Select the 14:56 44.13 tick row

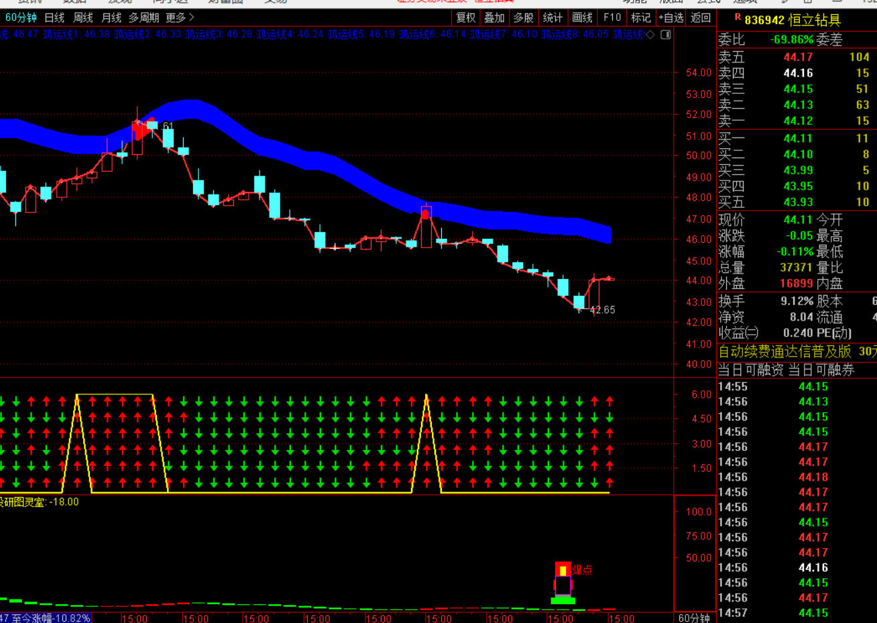(x=797, y=402)
